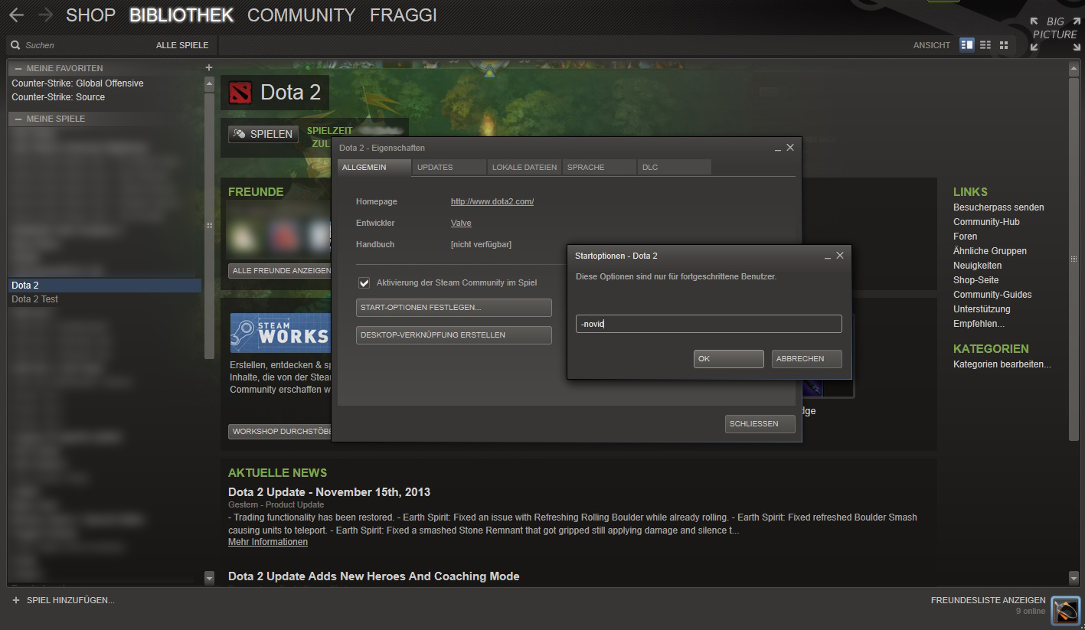Open the Valve developer link
This screenshot has height=630, width=1085.
[461, 223]
